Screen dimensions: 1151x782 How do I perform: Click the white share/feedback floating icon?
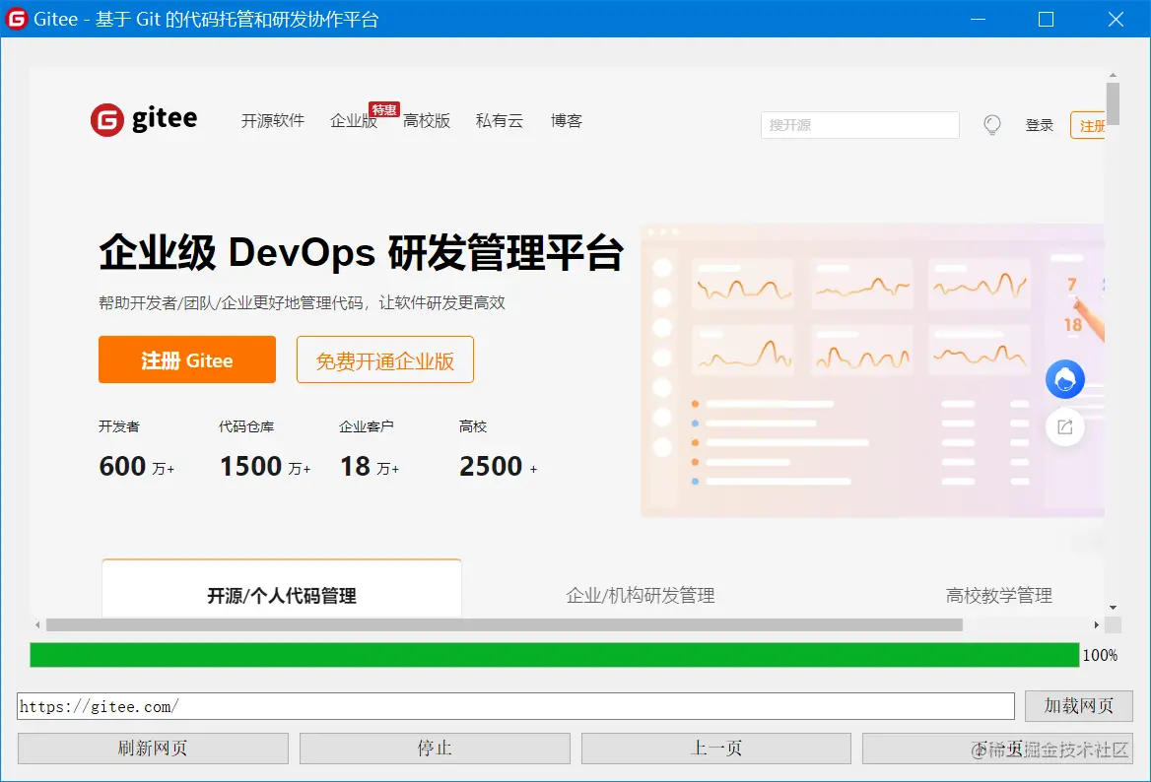click(1064, 426)
